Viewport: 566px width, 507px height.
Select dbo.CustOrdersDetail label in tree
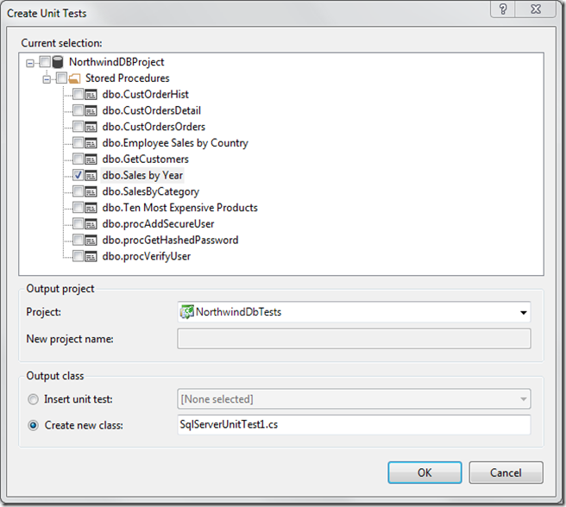coord(152,110)
